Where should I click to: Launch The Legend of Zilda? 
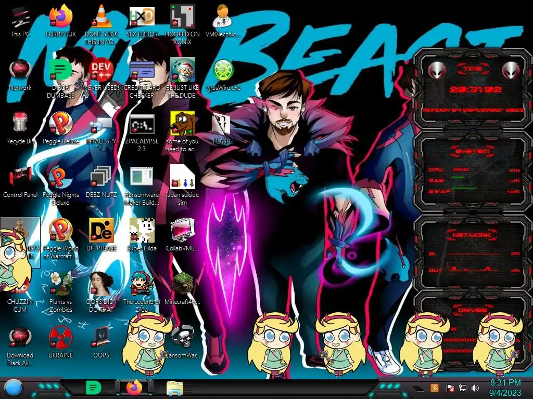tap(142, 292)
